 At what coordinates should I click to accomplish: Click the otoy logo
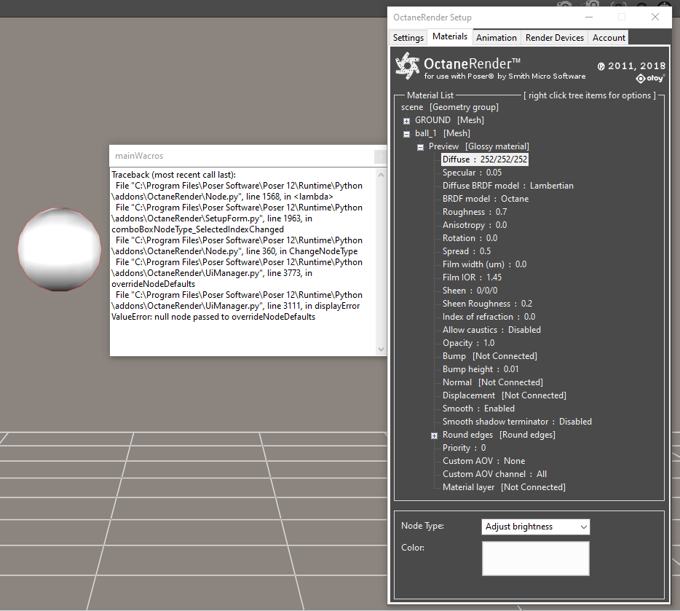pyautogui.click(x=649, y=79)
